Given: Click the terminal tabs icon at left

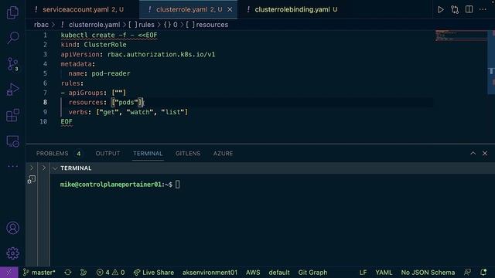Looking at the screenshot, I should (x=32, y=179).
